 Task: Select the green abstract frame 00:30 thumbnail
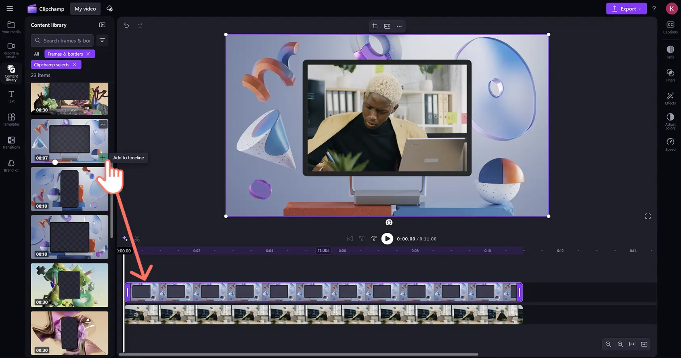point(69,285)
